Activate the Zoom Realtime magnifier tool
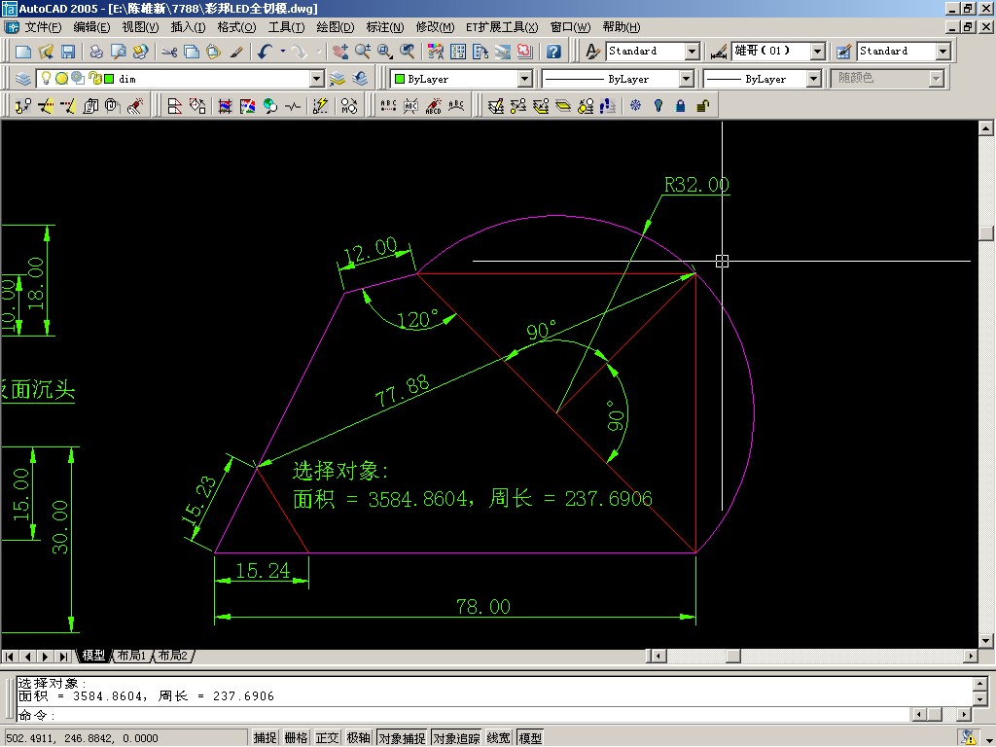 [363, 52]
